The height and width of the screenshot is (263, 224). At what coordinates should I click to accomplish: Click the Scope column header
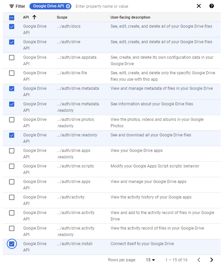[x=62, y=17]
